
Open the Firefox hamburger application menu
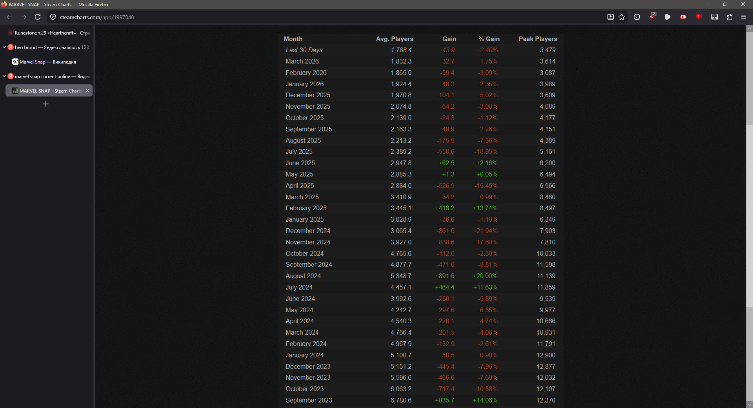click(744, 17)
